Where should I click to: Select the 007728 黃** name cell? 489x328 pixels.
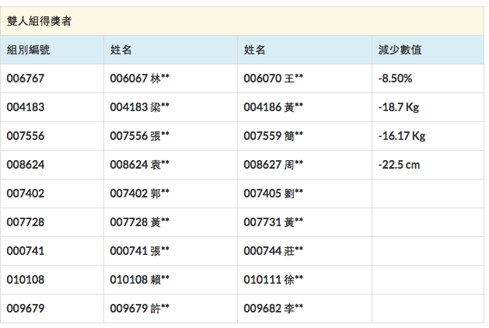140,222
